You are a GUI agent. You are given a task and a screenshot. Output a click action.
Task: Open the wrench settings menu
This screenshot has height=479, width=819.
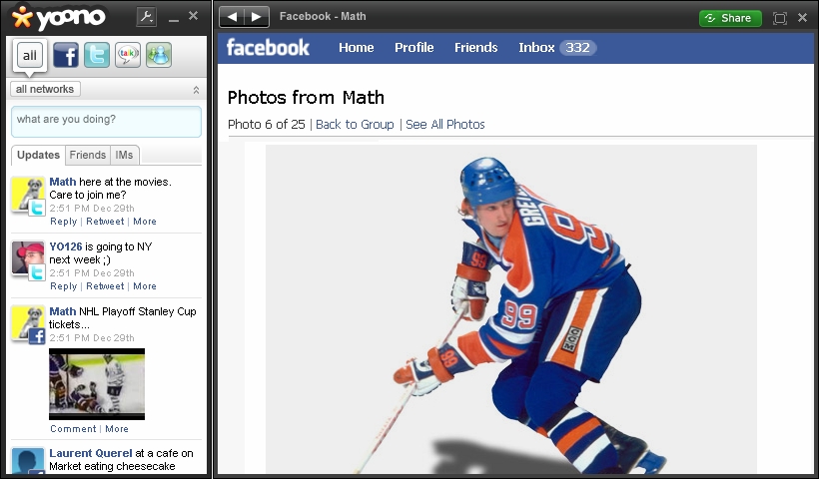pyautogui.click(x=145, y=17)
